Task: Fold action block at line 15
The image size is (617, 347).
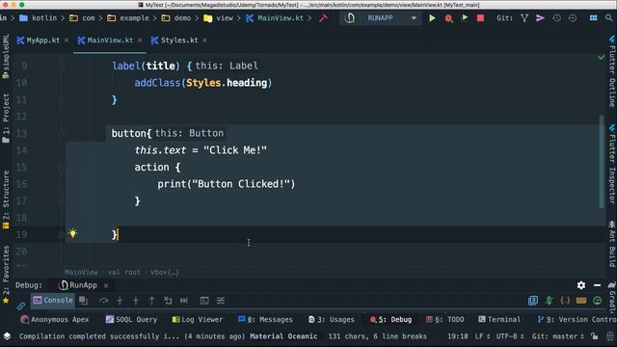Action: [60, 167]
